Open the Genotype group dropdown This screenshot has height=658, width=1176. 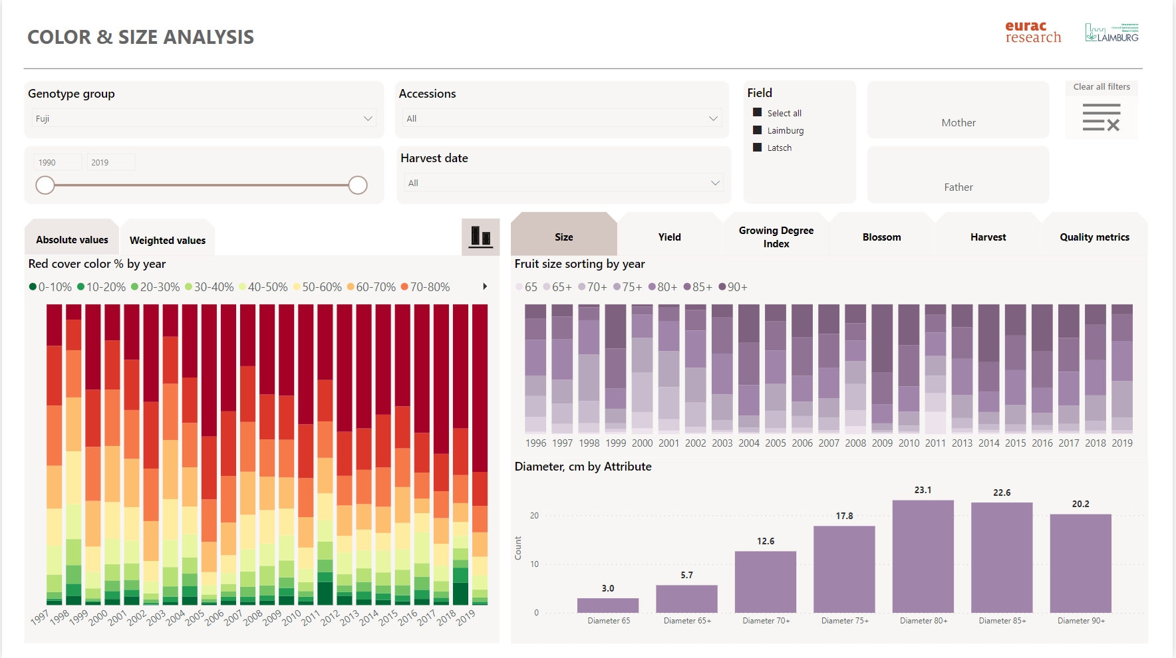(x=204, y=118)
